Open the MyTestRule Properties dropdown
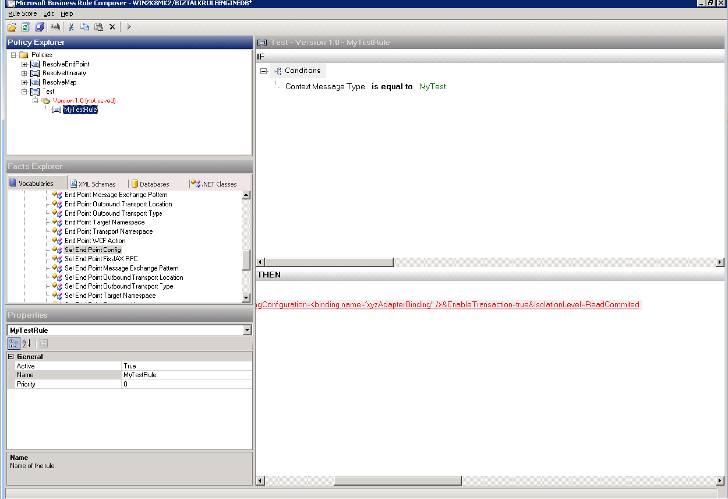Screen dimensions: 728x499 coord(247,331)
